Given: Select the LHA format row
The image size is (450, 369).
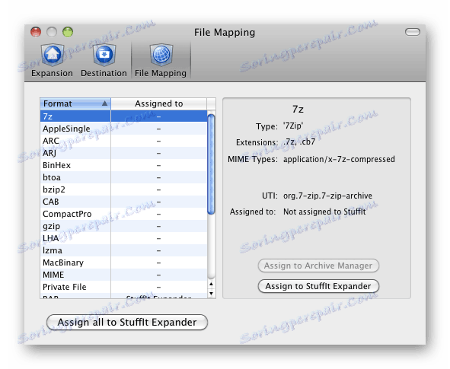Looking at the screenshot, I should [x=123, y=238].
